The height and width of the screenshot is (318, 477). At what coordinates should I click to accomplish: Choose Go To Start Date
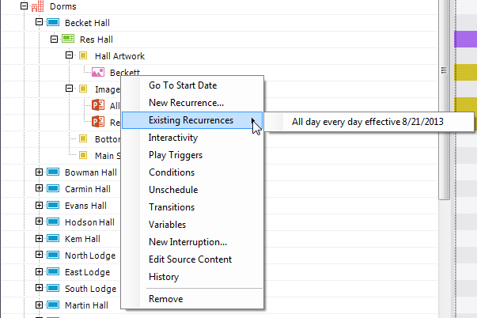(x=192, y=85)
